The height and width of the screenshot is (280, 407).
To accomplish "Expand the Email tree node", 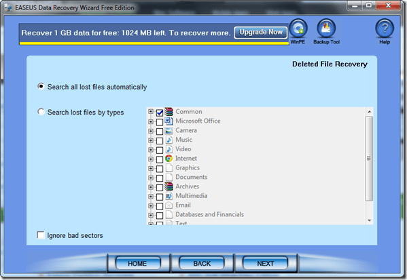I will [151, 205].
